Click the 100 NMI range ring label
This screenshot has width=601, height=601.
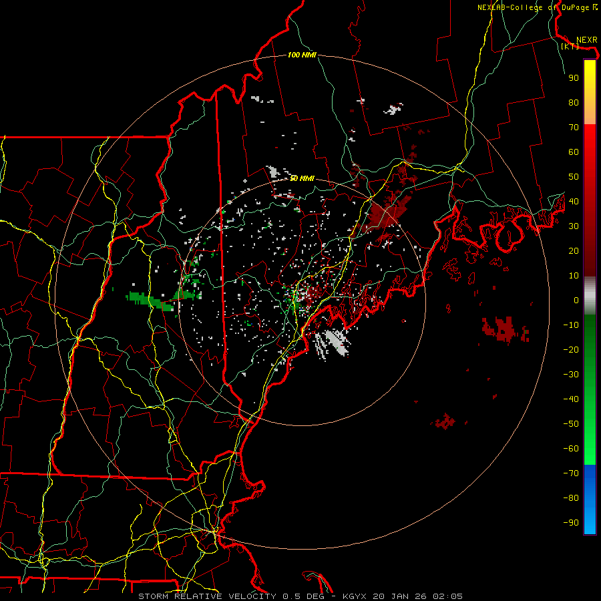click(x=302, y=55)
